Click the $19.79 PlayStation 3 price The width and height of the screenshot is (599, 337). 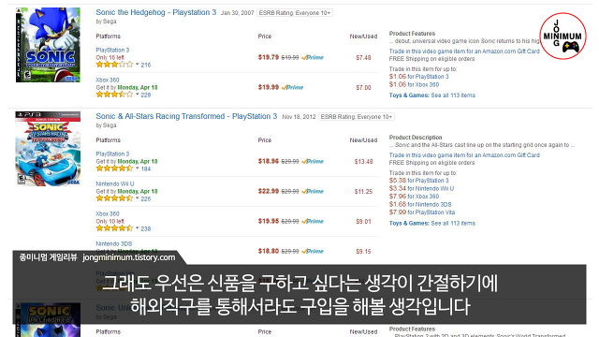[x=269, y=57]
